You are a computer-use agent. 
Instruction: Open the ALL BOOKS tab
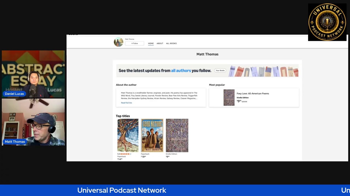click(171, 43)
